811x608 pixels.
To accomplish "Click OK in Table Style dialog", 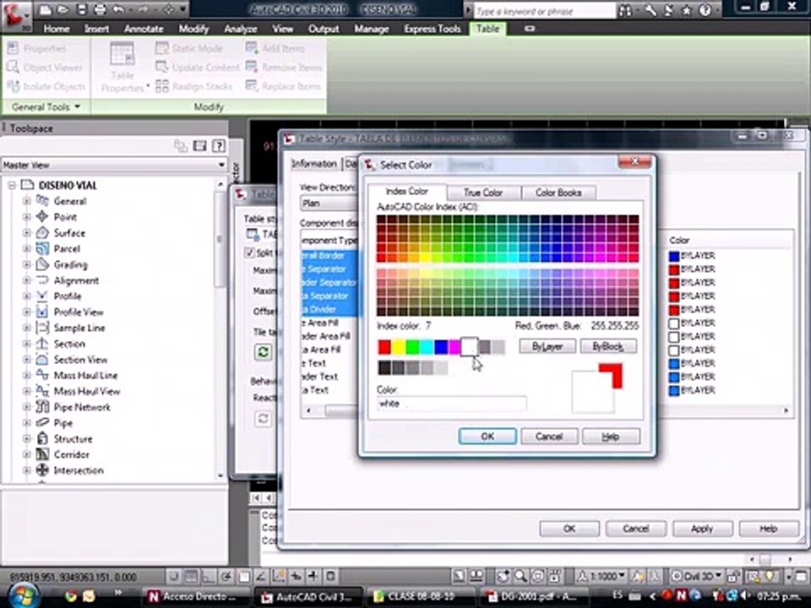I will [569, 529].
